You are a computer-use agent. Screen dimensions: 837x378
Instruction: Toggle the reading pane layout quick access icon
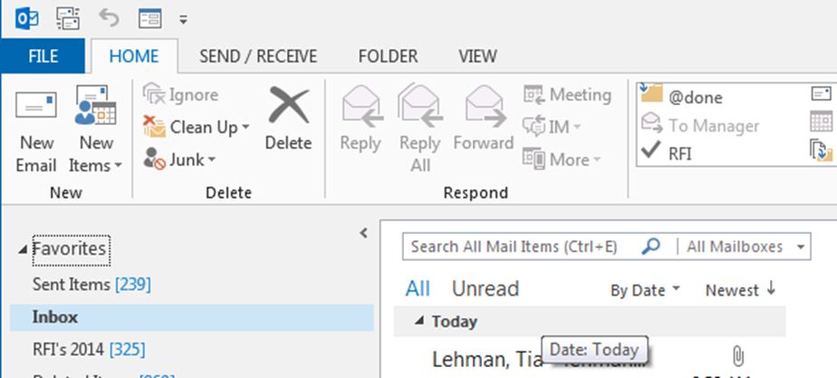click(x=150, y=19)
